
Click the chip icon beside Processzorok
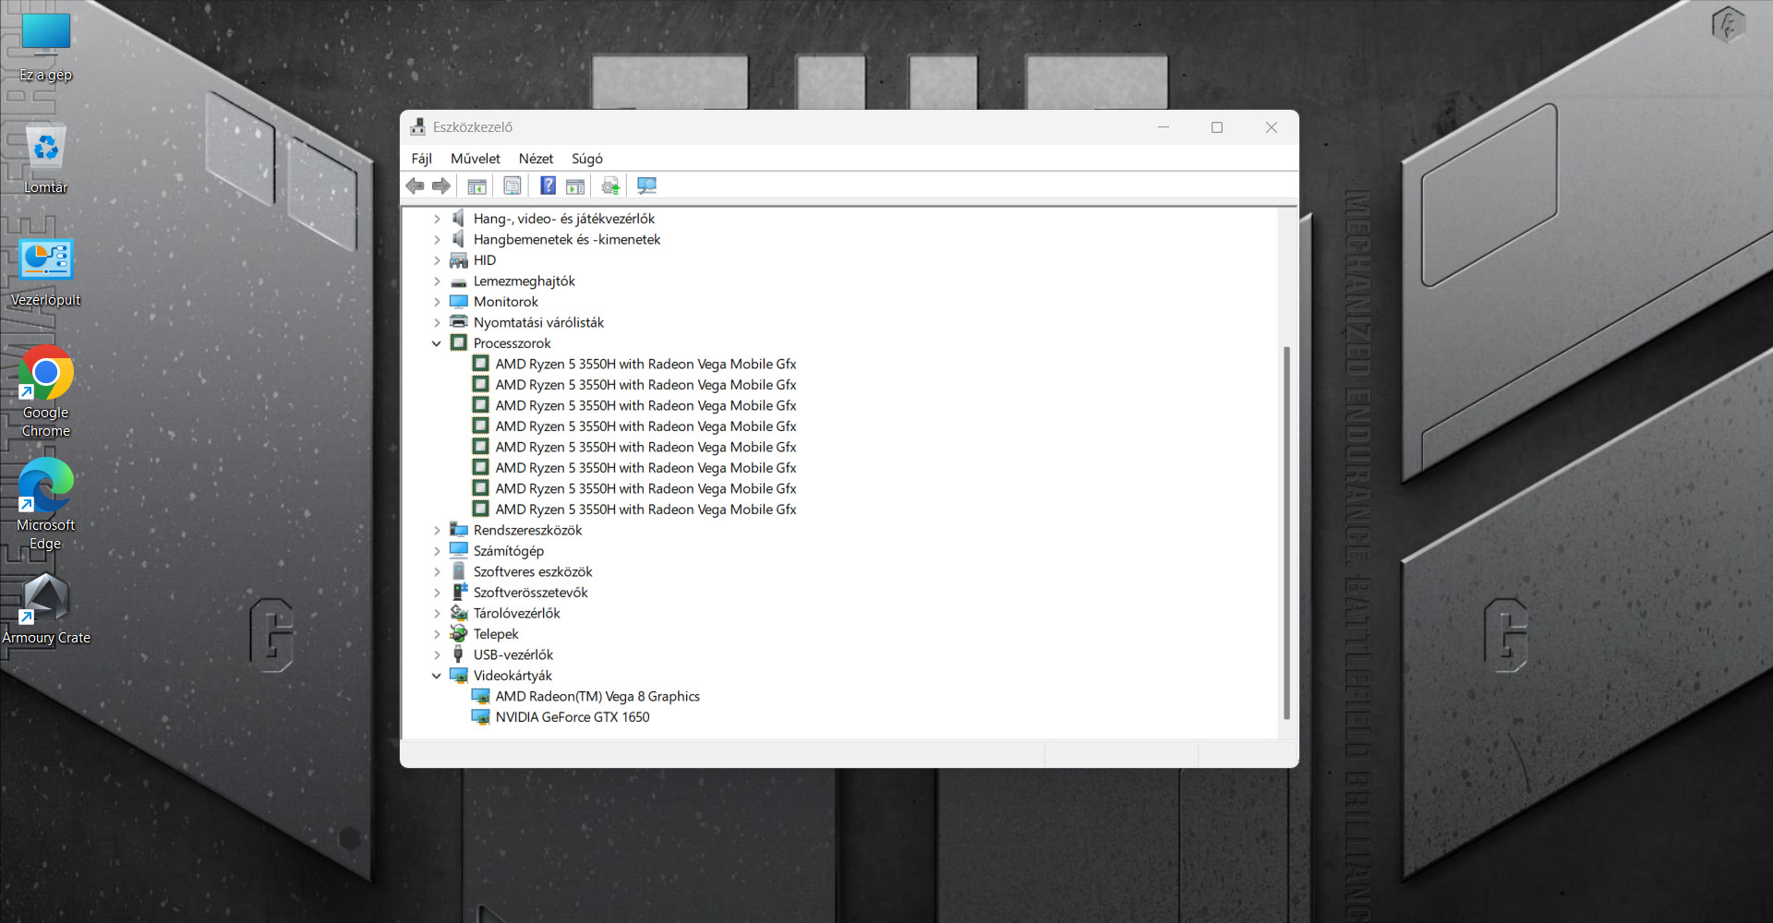point(458,343)
